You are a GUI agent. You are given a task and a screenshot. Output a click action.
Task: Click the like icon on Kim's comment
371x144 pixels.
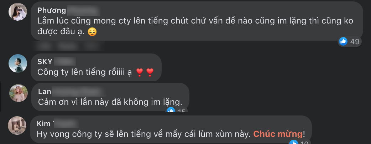(x=294, y=142)
